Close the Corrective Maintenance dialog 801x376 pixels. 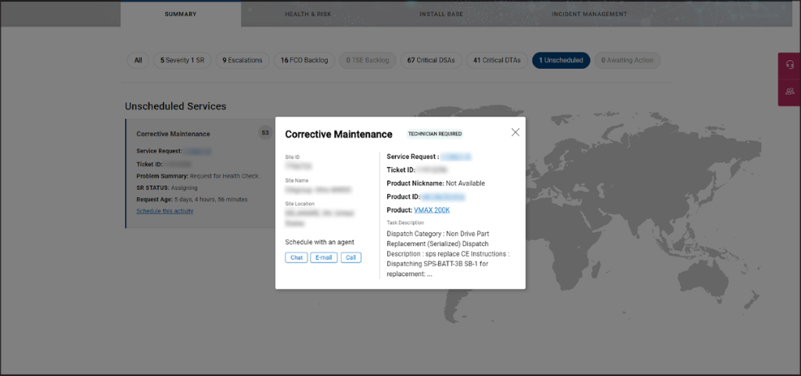coord(515,132)
